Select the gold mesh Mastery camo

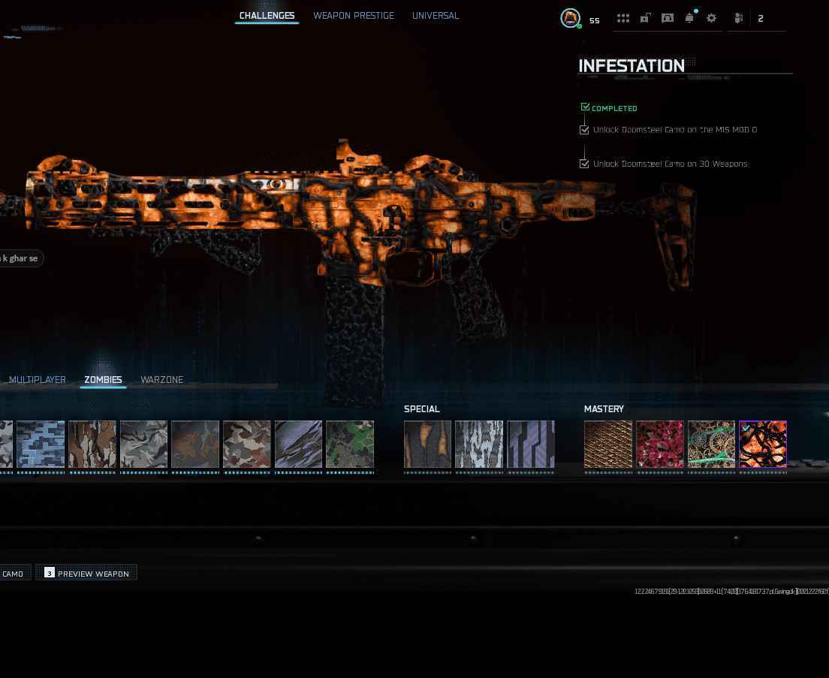pyautogui.click(x=608, y=444)
